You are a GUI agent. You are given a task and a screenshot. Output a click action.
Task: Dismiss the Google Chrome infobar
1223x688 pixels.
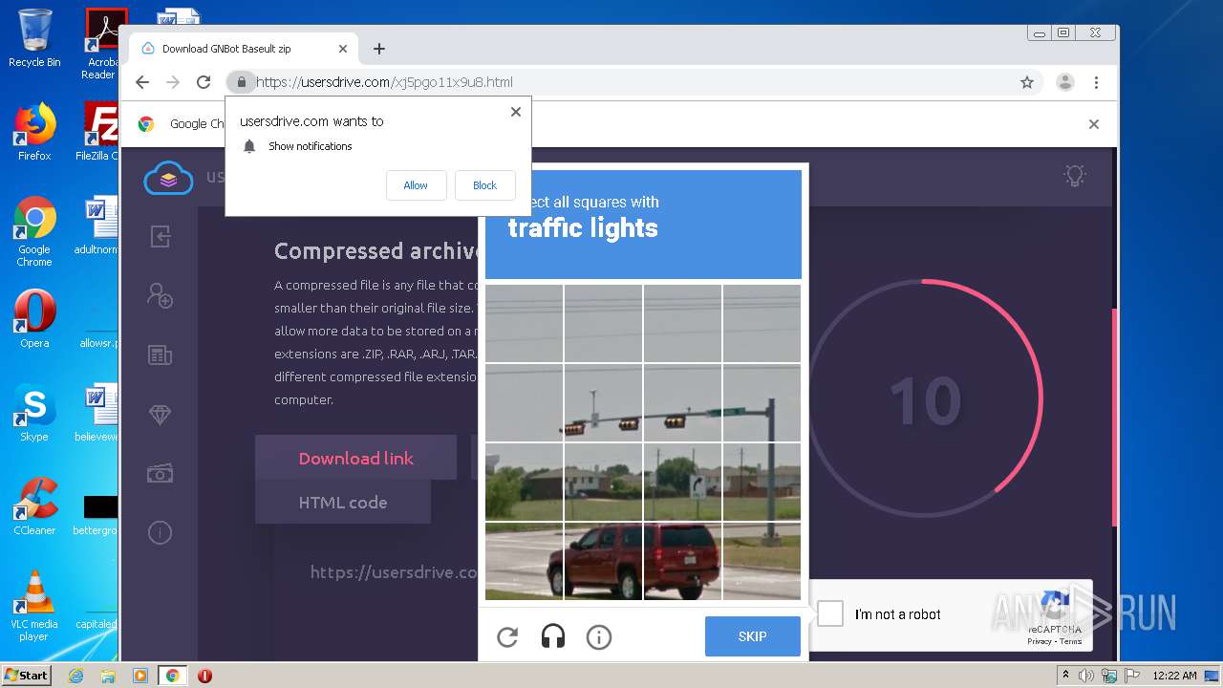1094,124
